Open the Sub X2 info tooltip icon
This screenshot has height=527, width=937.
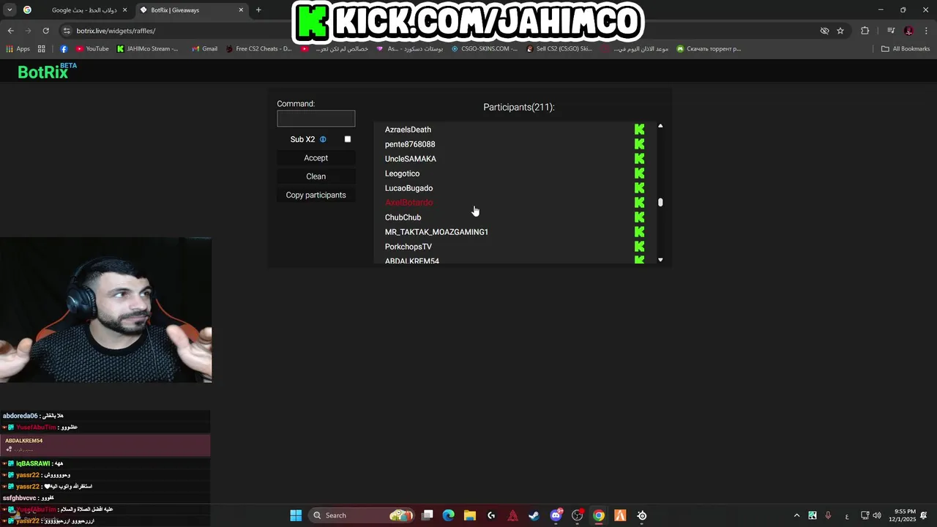point(323,139)
